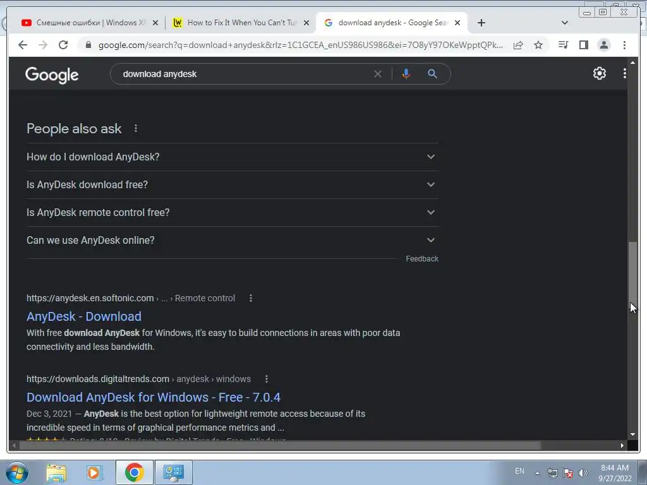
Task: Open Google apps dots beside settings gear
Action: [624, 73]
